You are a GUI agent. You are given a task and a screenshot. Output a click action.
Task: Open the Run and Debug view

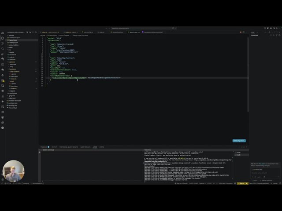[x=3, y=54]
